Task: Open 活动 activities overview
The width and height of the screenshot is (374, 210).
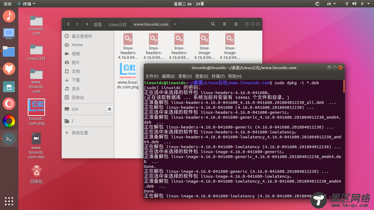Action: [7, 4]
